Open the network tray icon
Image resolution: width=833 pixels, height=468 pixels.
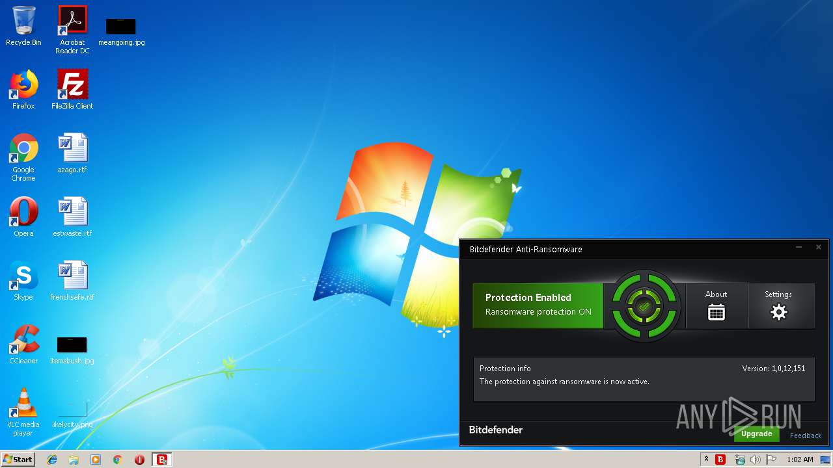point(739,460)
